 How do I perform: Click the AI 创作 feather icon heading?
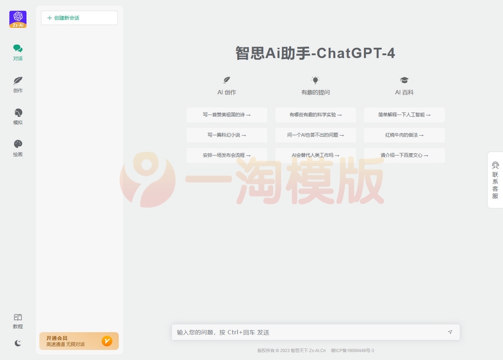[x=227, y=80]
